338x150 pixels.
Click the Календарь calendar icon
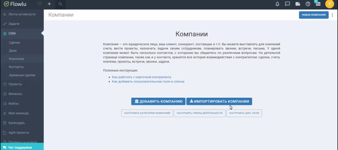pyautogui.click(x=4, y=123)
